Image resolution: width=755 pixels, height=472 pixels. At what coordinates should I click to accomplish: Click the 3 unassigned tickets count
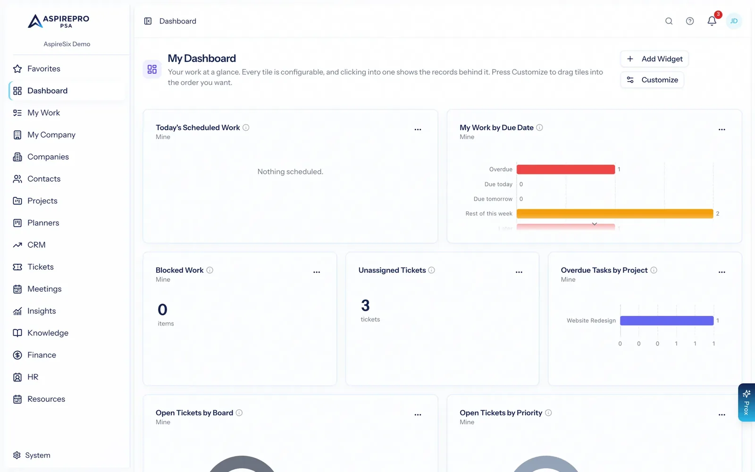[365, 306]
